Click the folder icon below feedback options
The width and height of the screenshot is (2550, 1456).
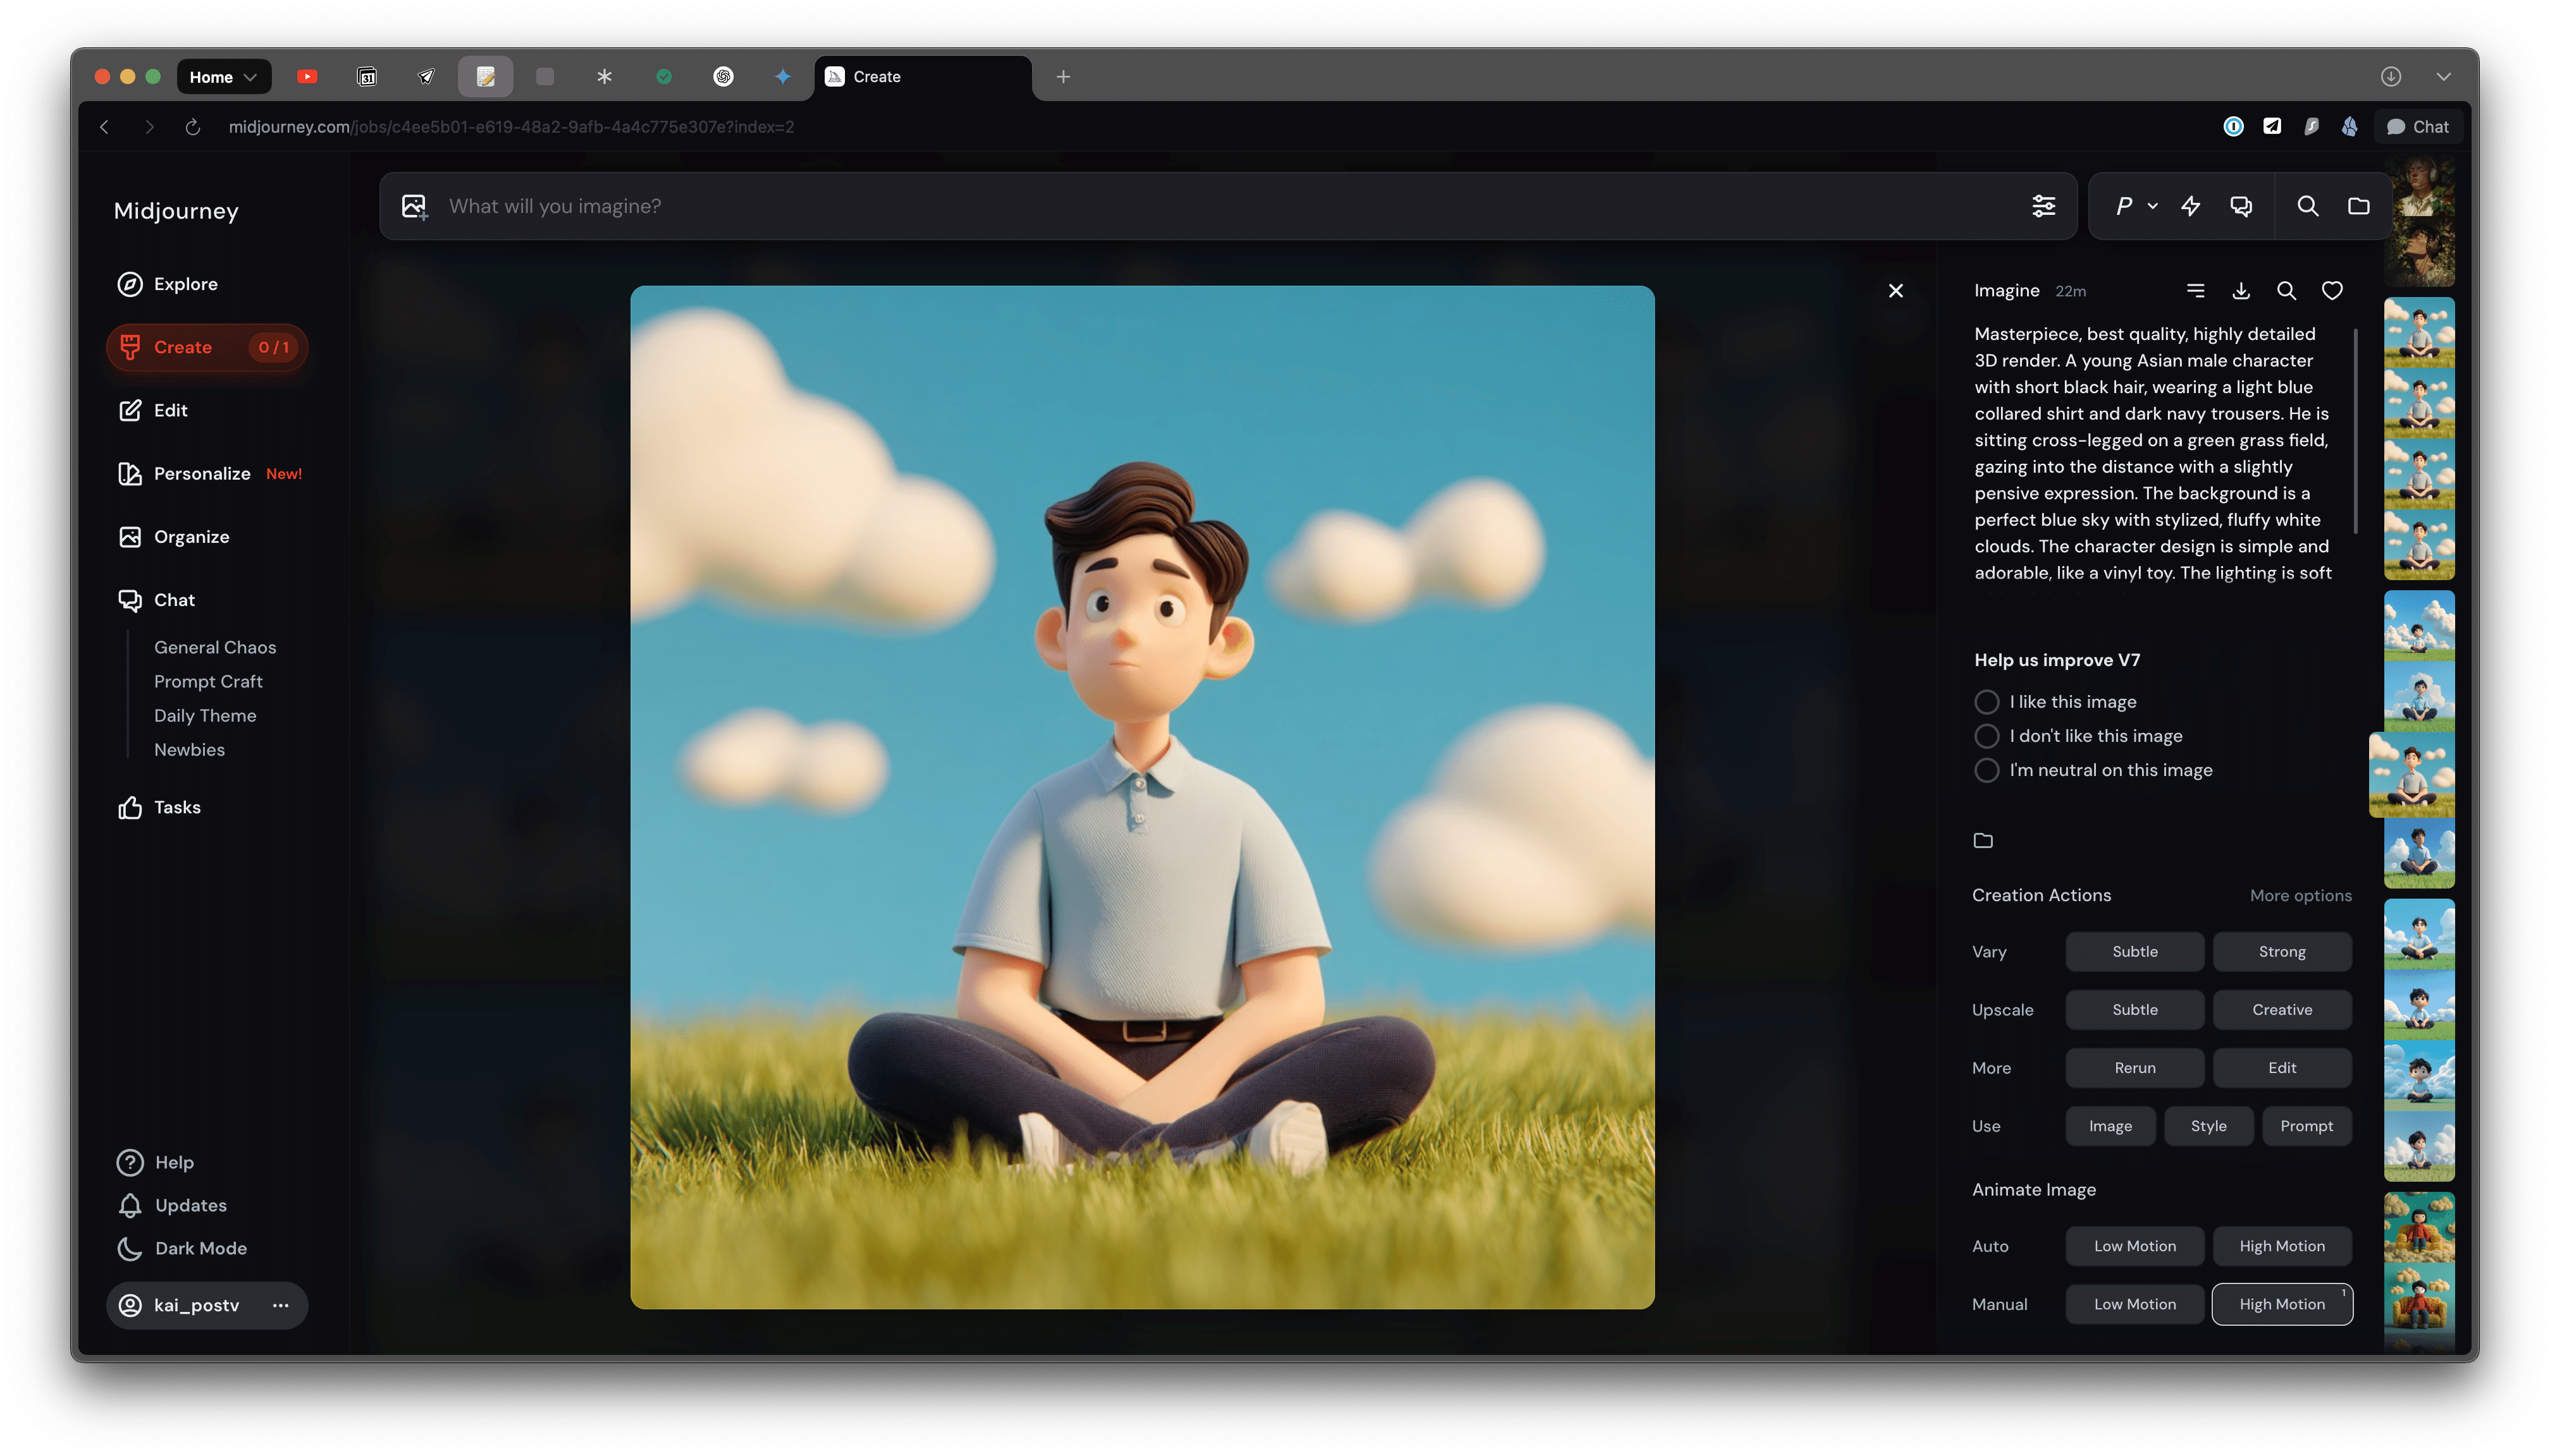[x=1983, y=840]
